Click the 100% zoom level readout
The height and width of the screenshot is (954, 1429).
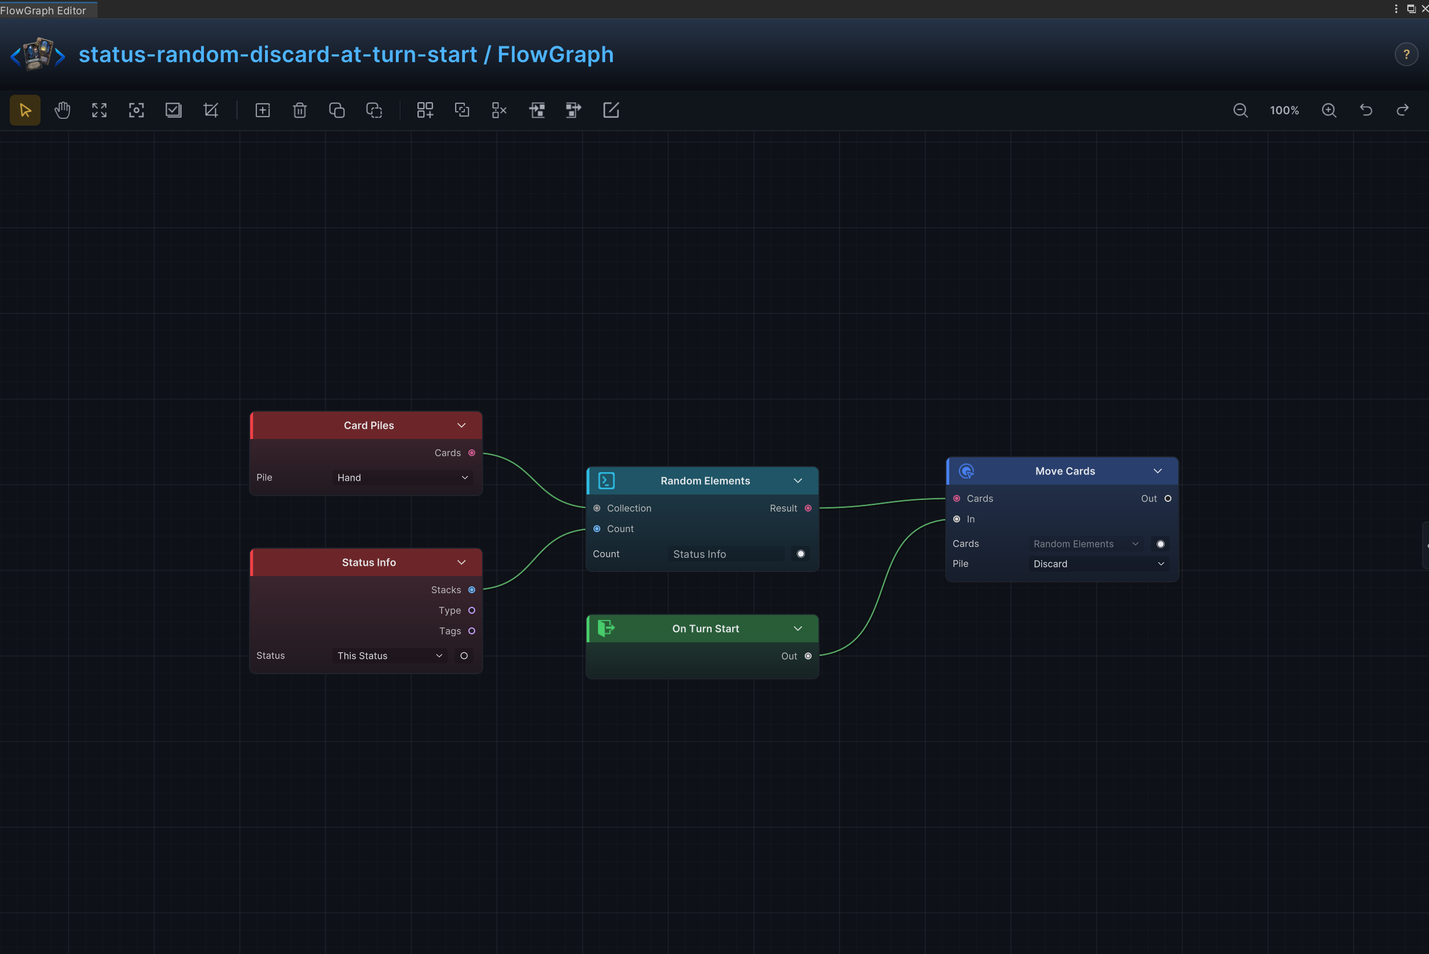(x=1285, y=110)
